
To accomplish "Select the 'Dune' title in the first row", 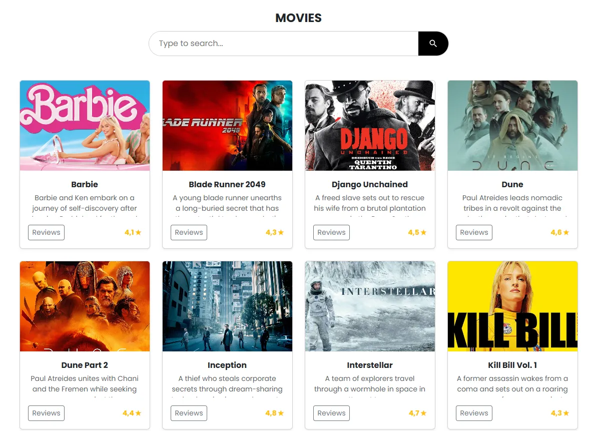I will click(512, 184).
